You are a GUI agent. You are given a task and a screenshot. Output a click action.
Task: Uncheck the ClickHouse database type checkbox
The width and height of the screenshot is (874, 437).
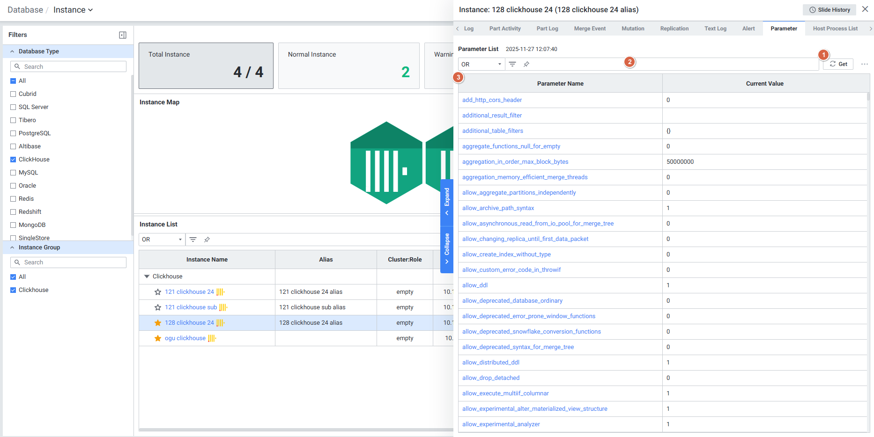click(13, 160)
